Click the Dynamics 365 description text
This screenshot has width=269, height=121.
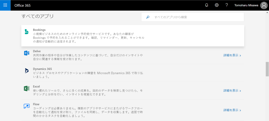(x=88, y=75)
